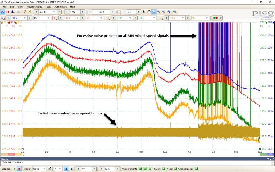Screen dimensions: 275x172
Task: Toggle the Rulers legend icon
Action: tap(164, 169)
